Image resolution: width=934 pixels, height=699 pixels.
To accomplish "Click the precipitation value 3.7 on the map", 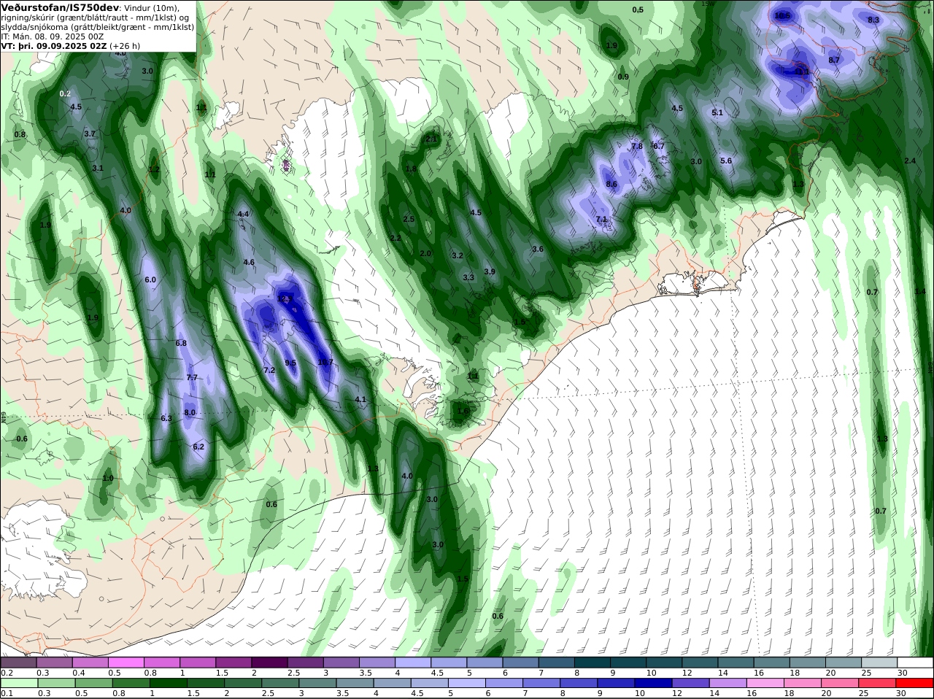I will pyautogui.click(x=90, y=134).
